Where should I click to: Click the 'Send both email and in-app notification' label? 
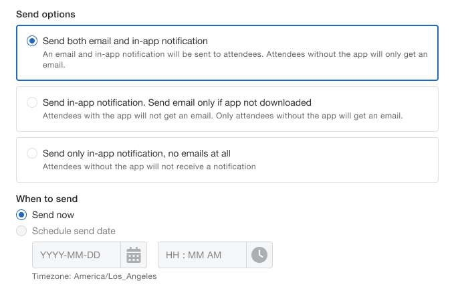click(125, 41)
